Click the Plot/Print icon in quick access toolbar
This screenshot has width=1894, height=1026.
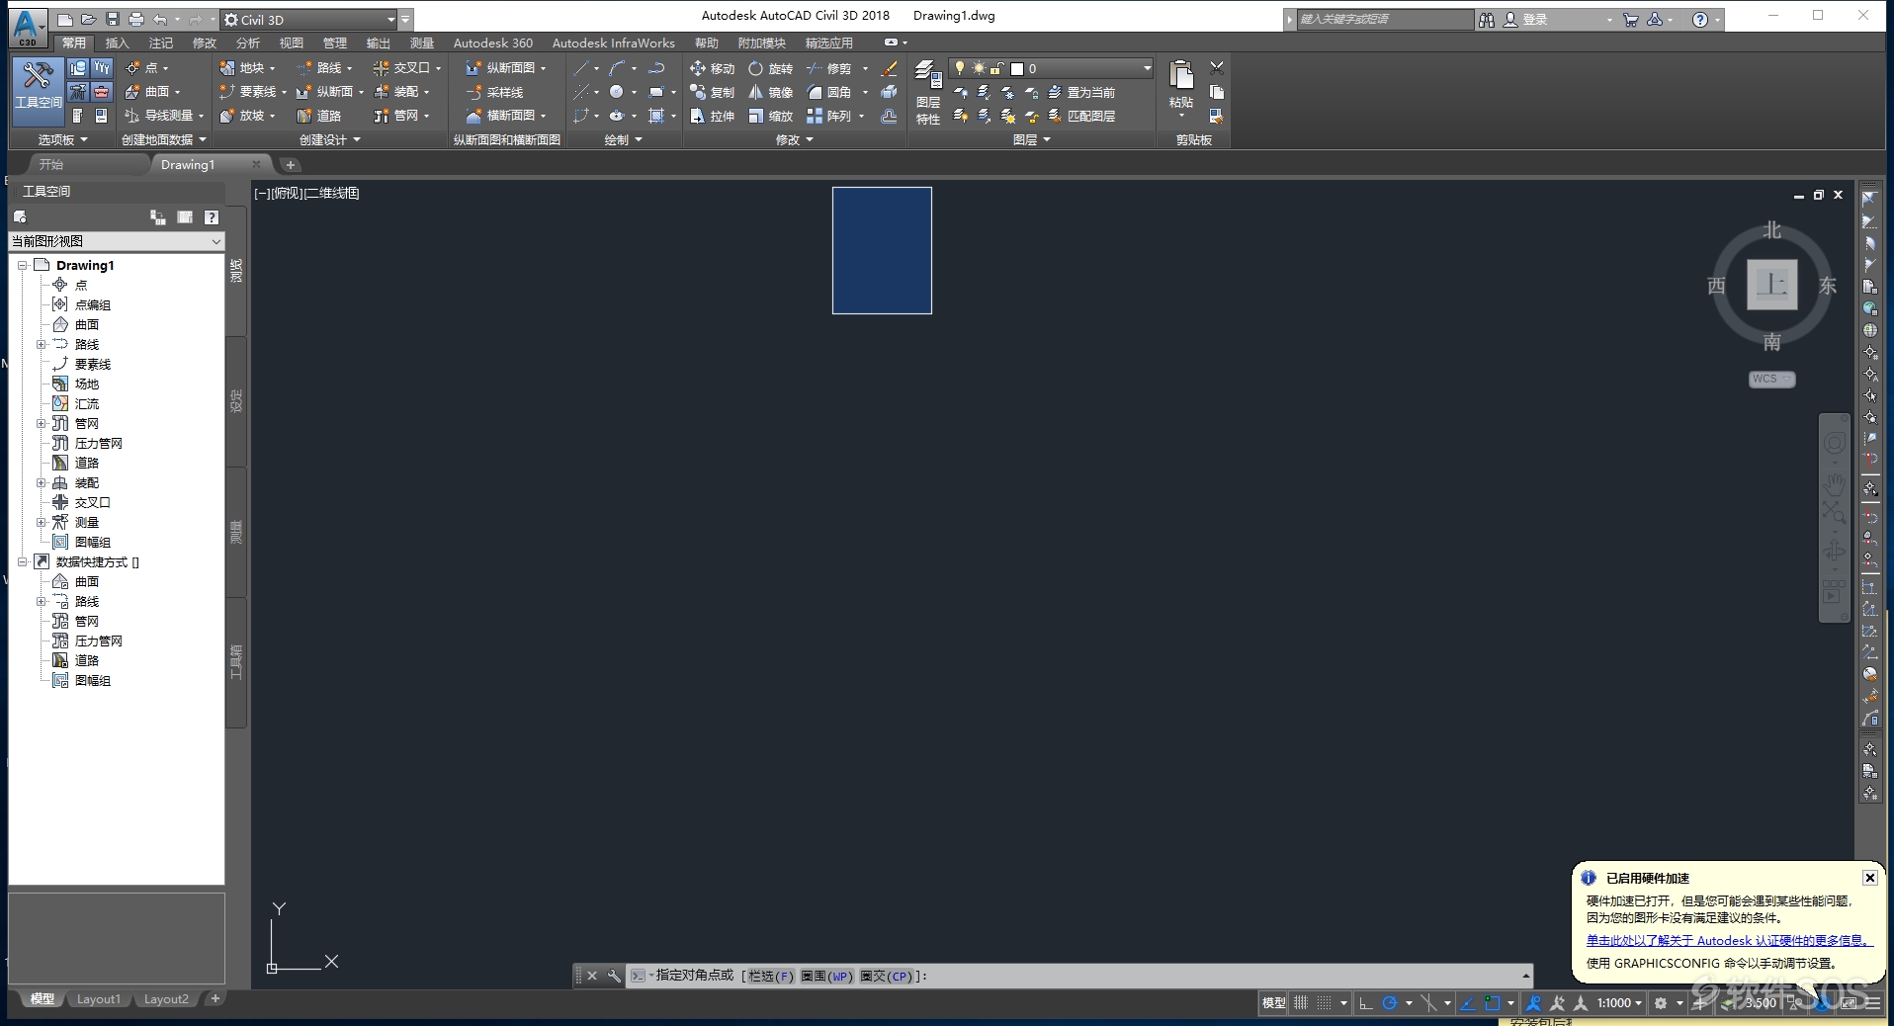click(136, 20)
